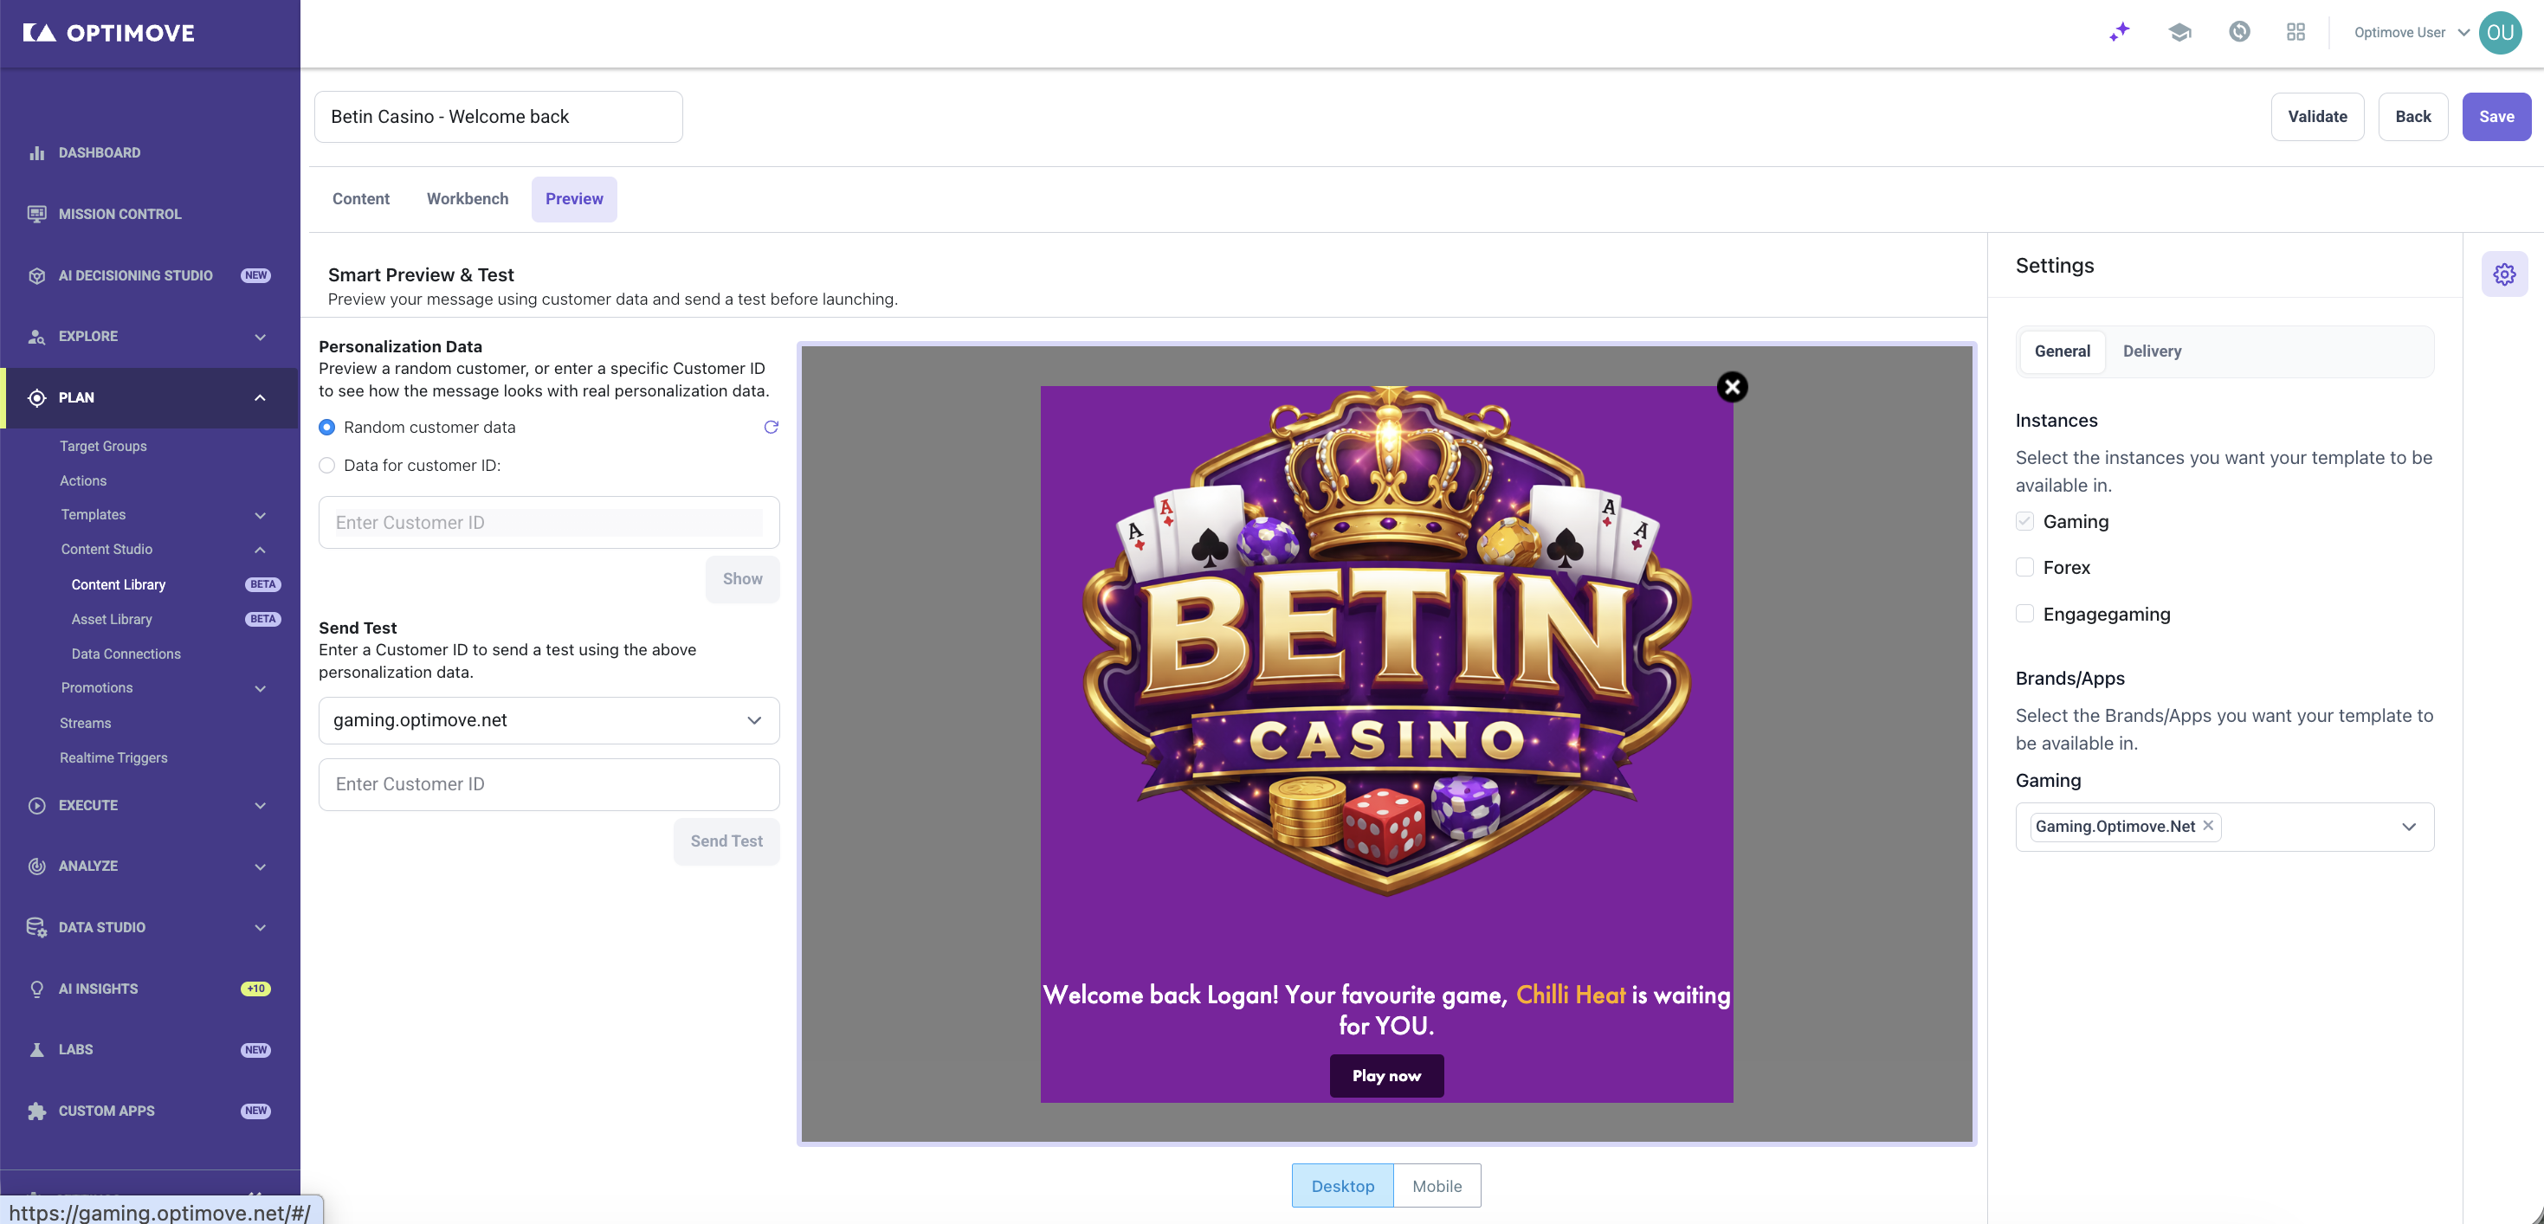Click the OU user avatar
2544x1224 pixels.
click(2501, 33)
